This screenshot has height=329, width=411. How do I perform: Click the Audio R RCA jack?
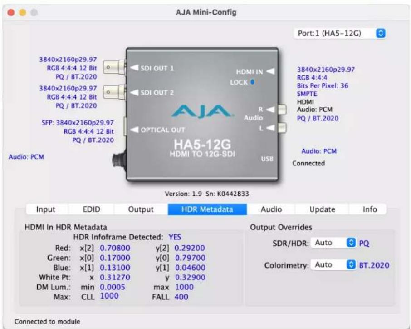282,109
